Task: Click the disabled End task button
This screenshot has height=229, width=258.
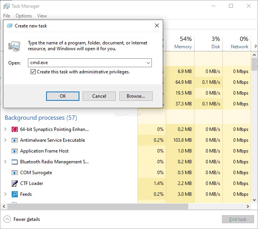Action: 238,219
